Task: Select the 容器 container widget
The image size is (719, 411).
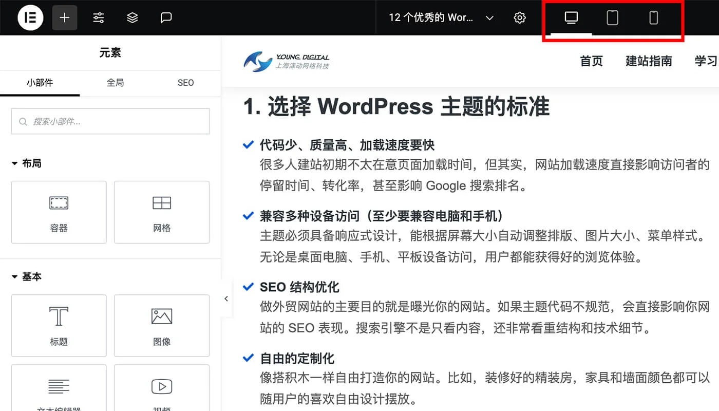Action: click(x=59, y=212)
